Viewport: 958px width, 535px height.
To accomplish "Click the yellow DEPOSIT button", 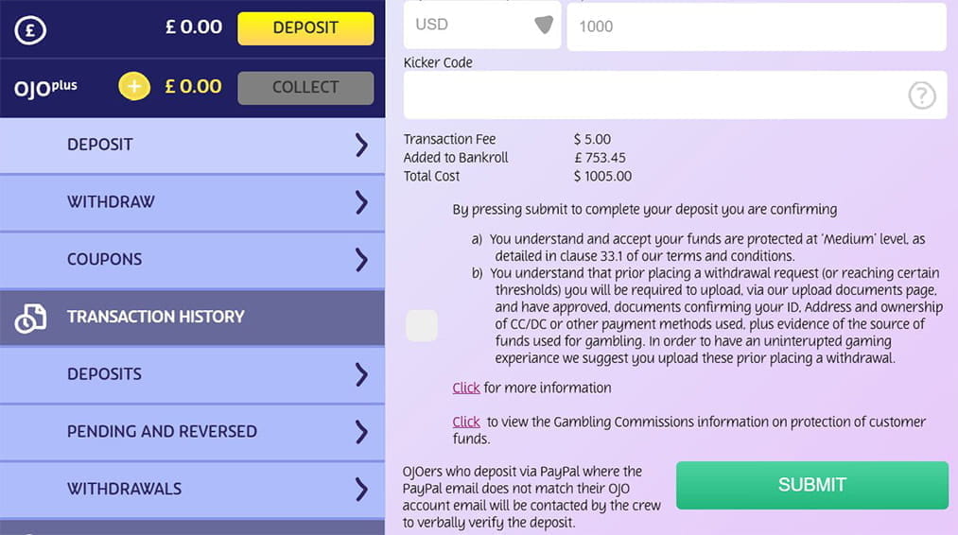I will pyautogui.click(x=305, y=28).
